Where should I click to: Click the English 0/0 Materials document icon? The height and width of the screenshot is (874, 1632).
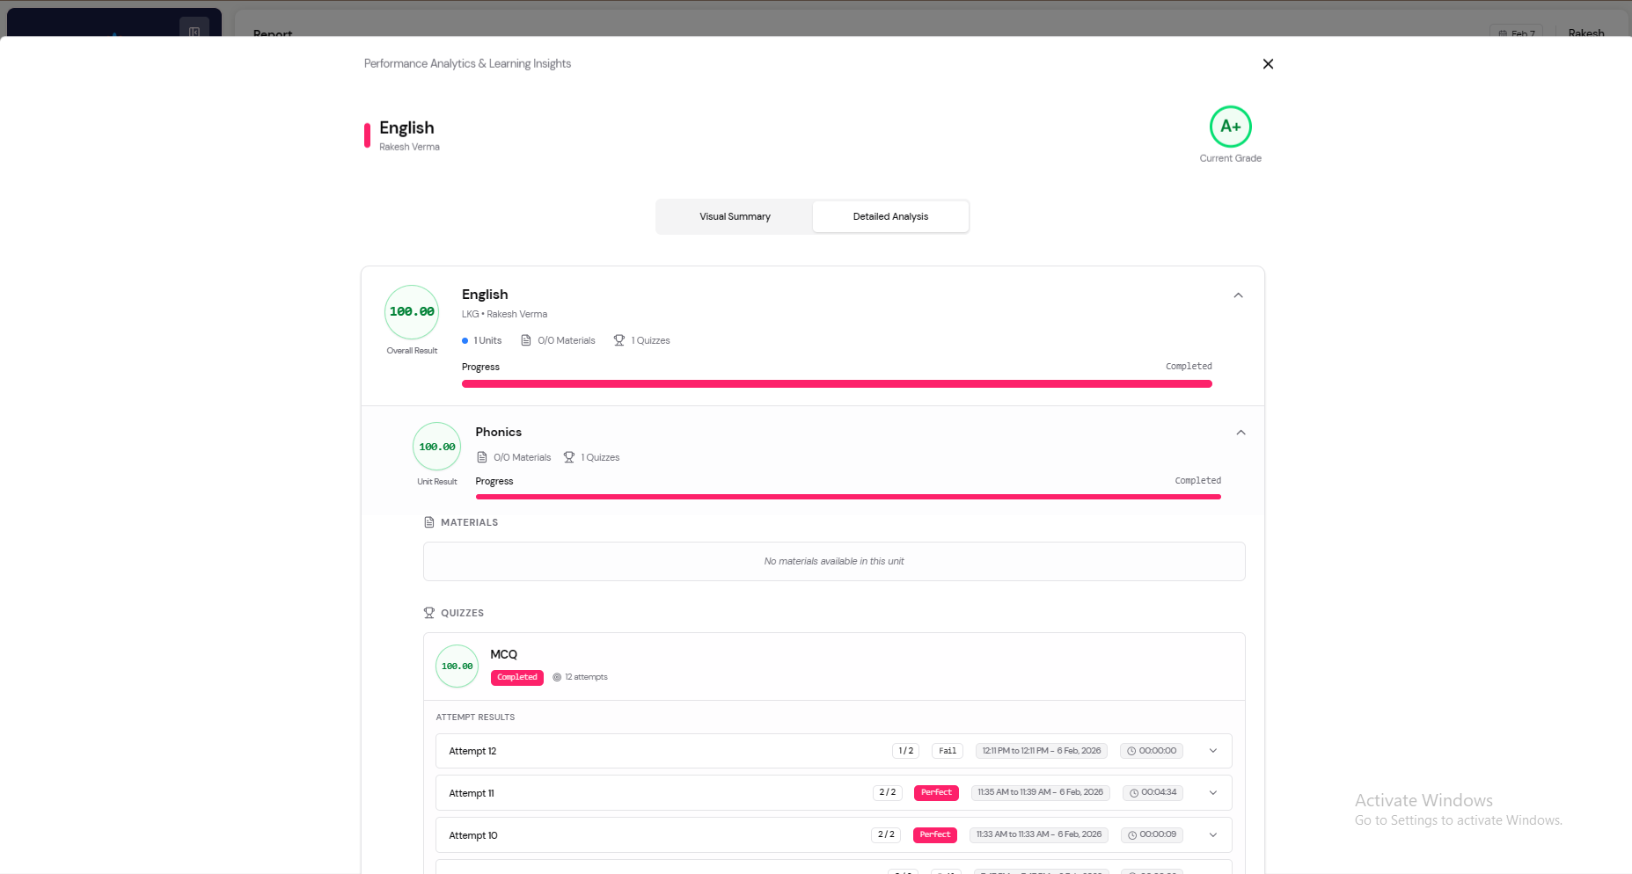(526, 340)
